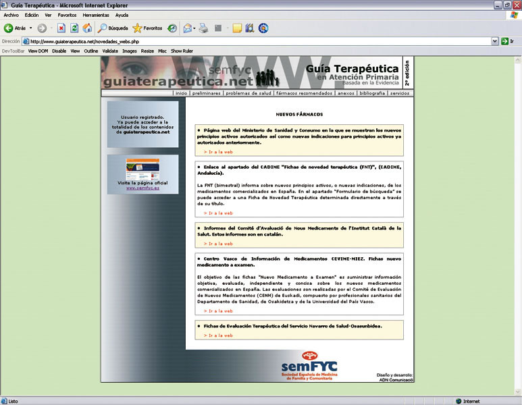Follow Ir a la web under CEVIME-MIEZ entry
This screenshot has height=405, width=522.
[x=218, y=311]
